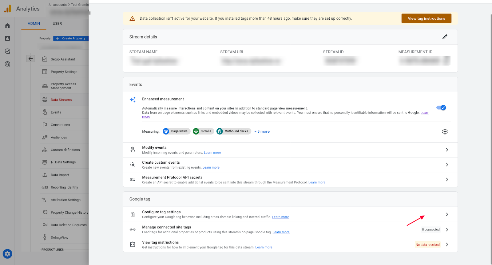Click the Google Analytics logo

(8, 9)
